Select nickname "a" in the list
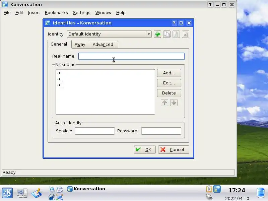268x201 pixels. pyautogui.click(x=105, y=73)
